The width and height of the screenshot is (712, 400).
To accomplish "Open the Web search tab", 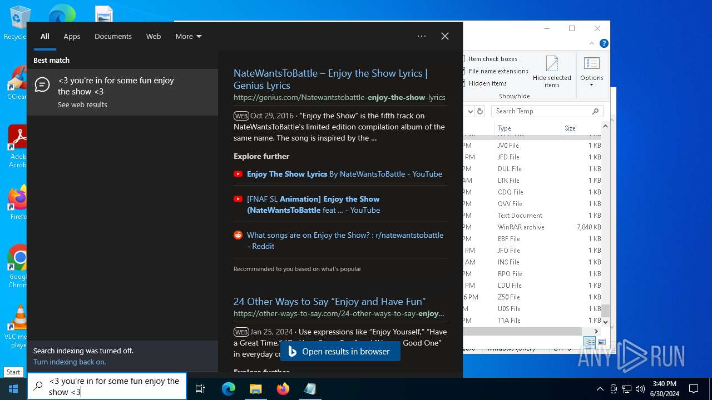I will click(x=154, y=36).
